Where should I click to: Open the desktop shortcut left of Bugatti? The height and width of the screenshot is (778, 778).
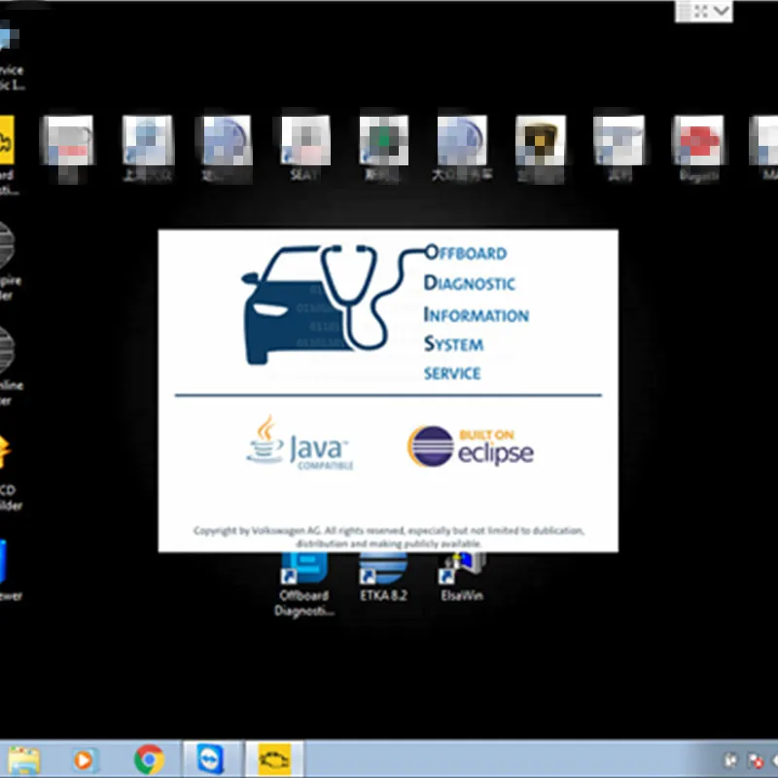coord(619,148)
